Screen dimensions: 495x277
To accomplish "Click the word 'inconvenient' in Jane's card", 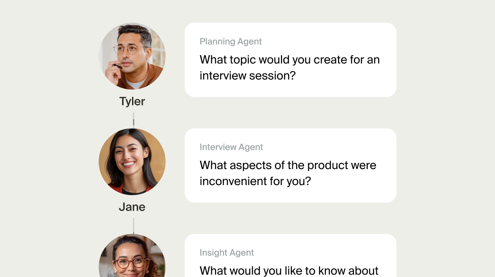I will 232,181.
